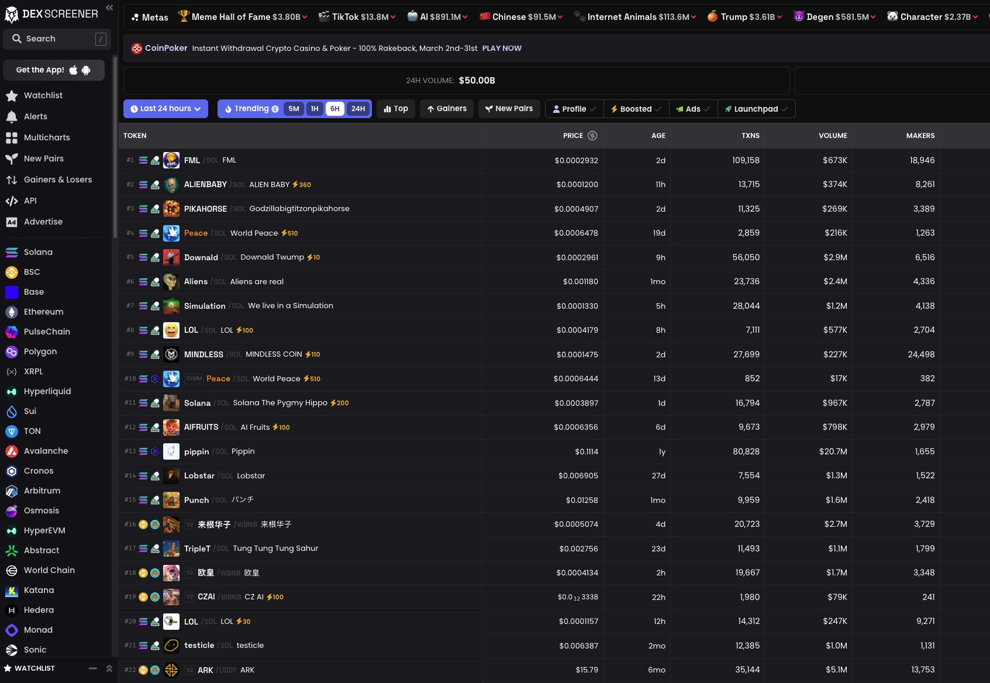Image resolution: width=990 pixels, height=683 pixels.
Task: Sort by the TXNS column header
Action: click(x=751, y=136)
